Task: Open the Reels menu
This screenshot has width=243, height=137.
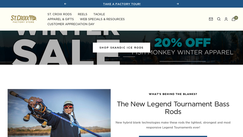Action: (x=82, y=14)
